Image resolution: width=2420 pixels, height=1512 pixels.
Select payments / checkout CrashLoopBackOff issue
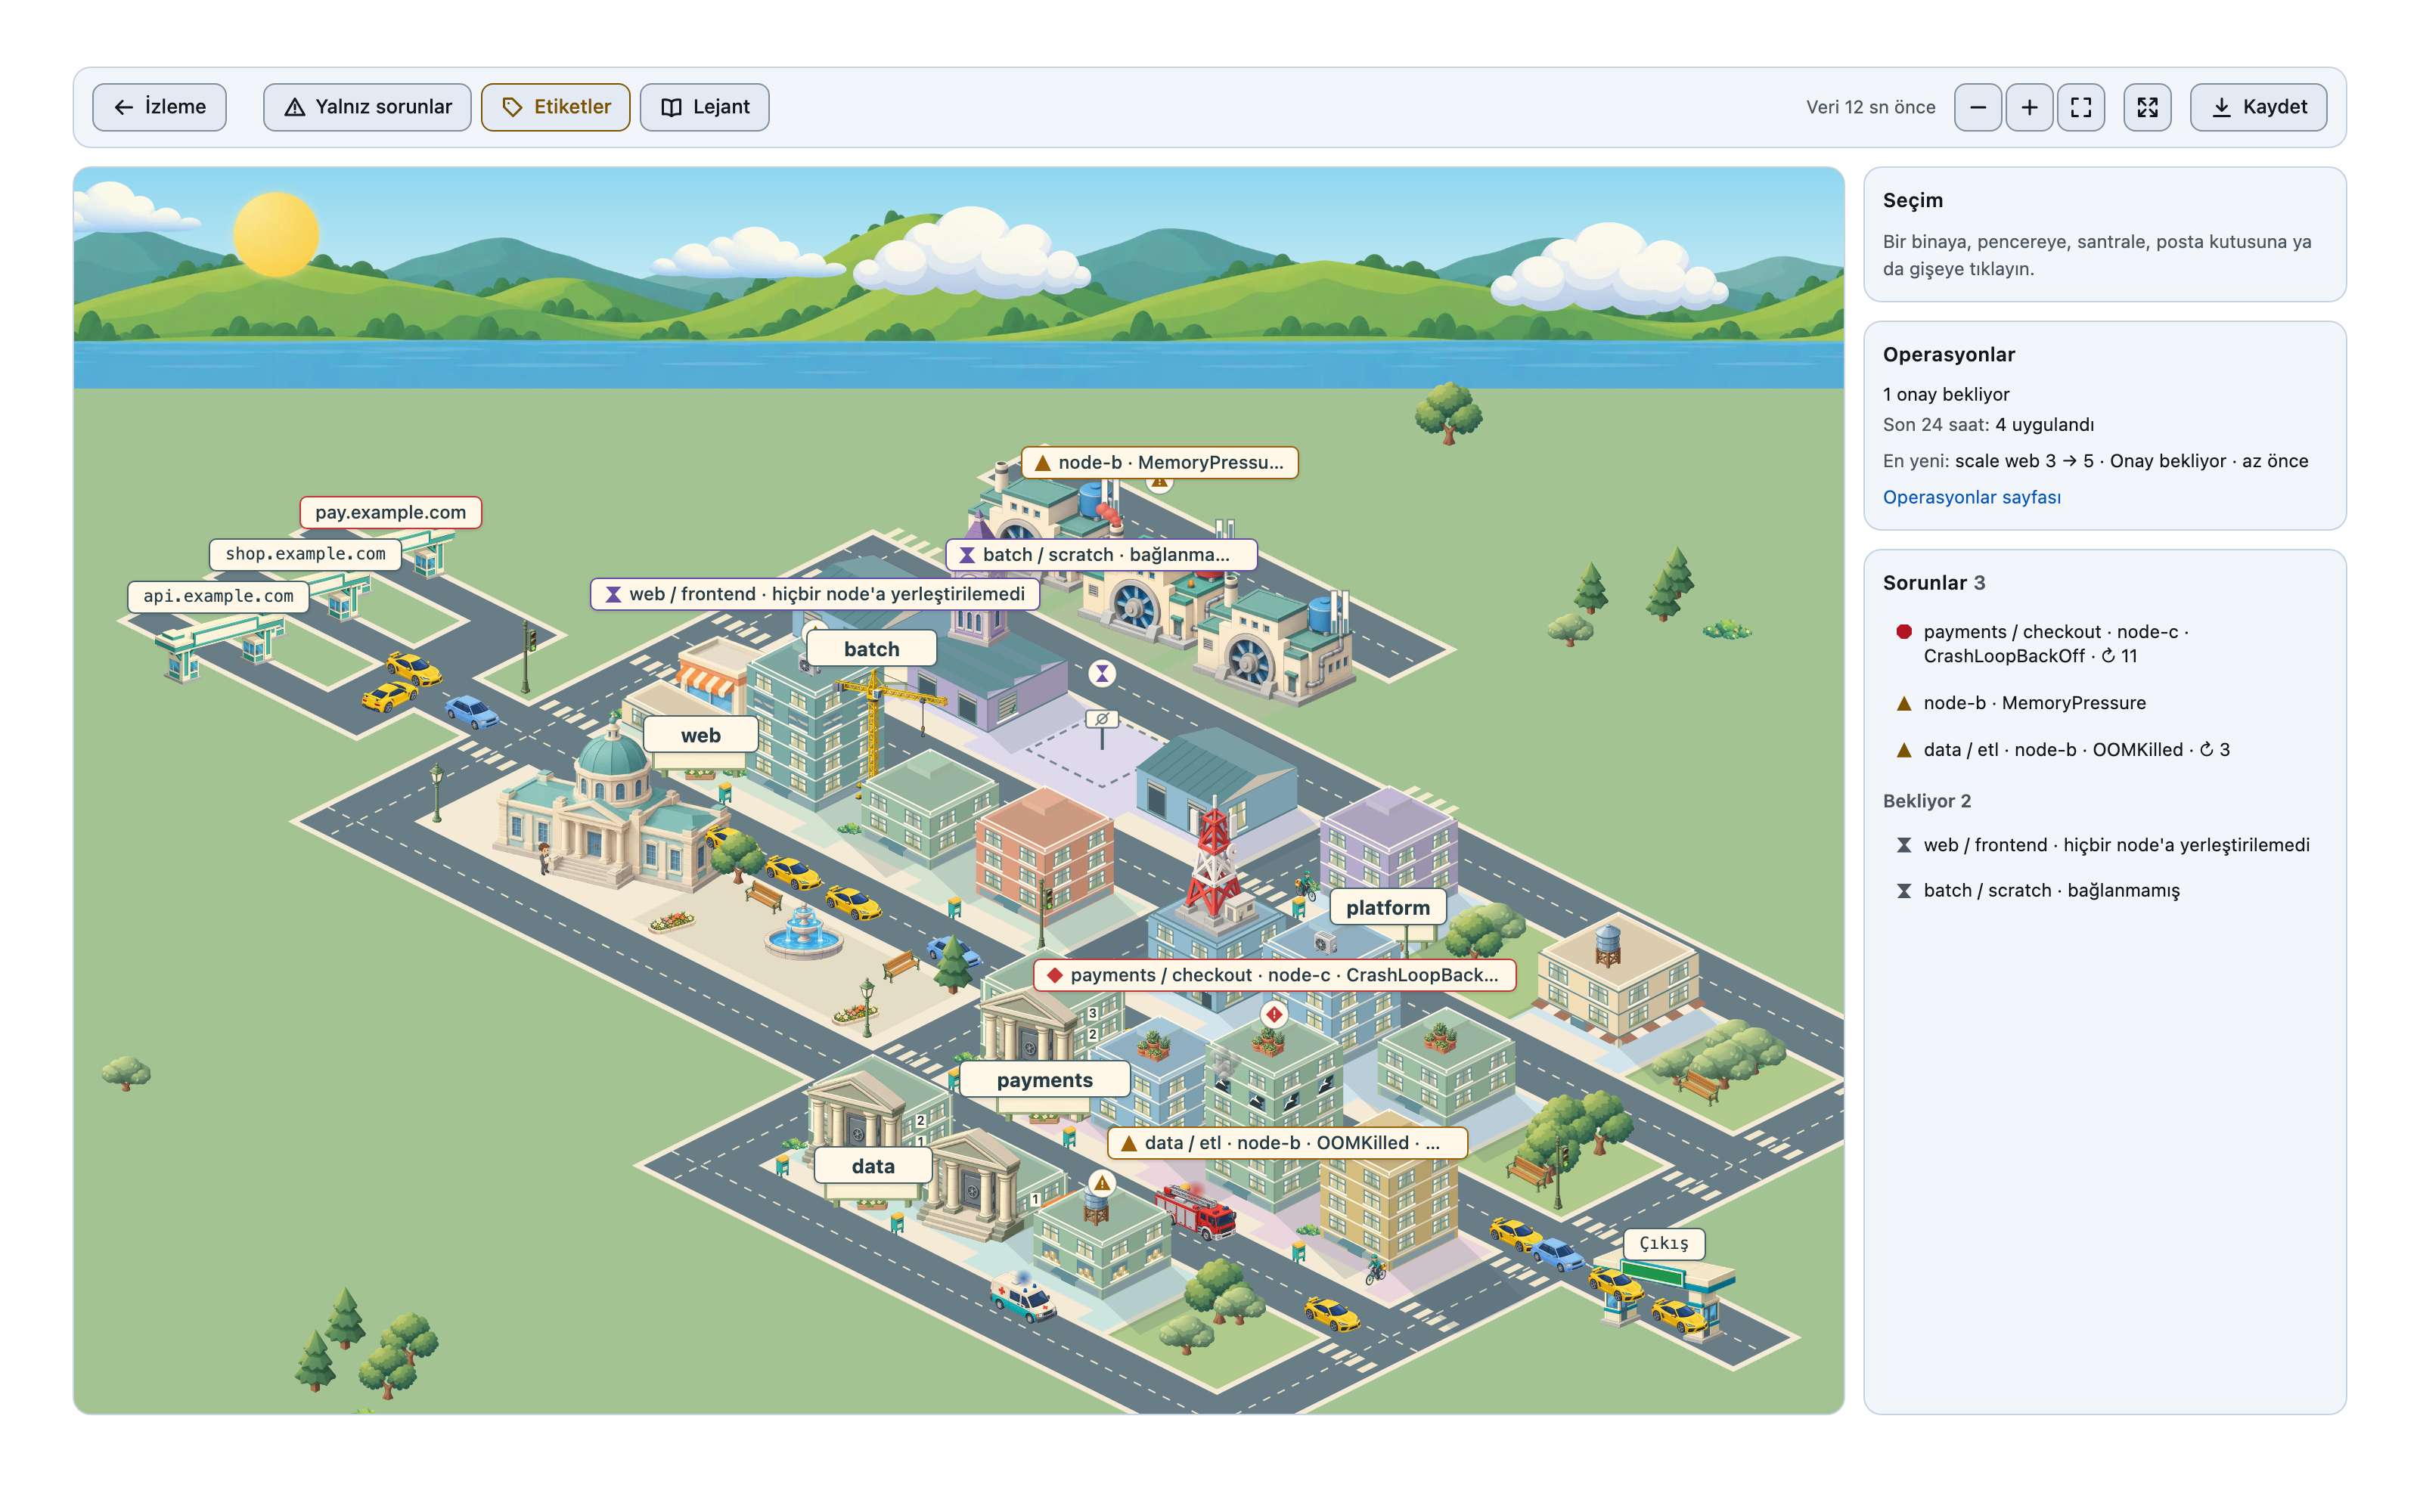pos(2103,643)
